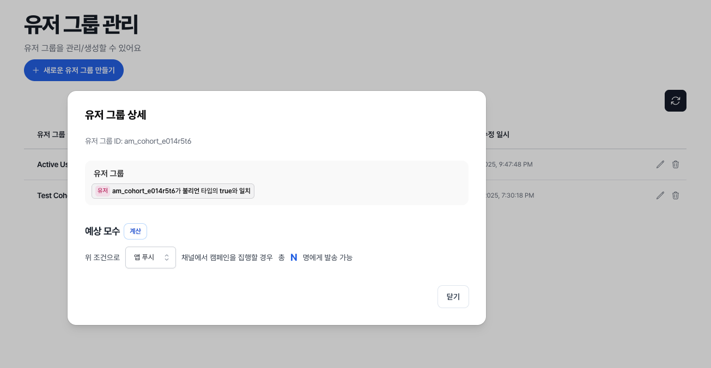Edit the Active Users group with the pencil icon
Image resolution: width=711 pixels, height=368 pixels.
tap(660, 164)
